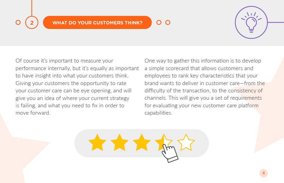Click the first small circle after the heading pill

pyautogui.click(x=159, y=23)
